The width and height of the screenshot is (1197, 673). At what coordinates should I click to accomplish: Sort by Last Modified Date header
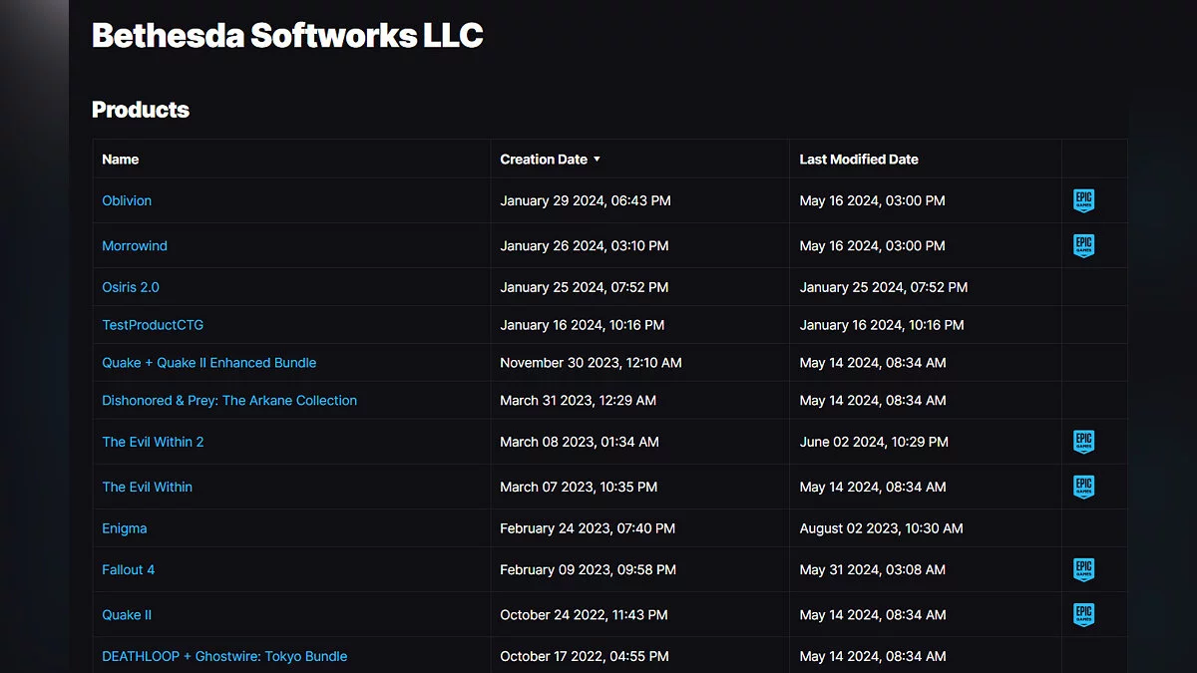click(x=858, y=160)
